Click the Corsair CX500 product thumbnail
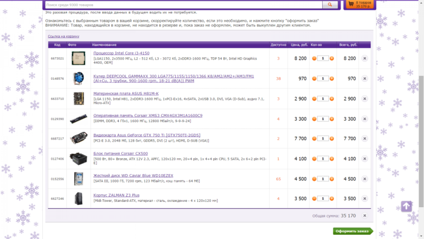This screenshot has width=424, height=239. 78,159
